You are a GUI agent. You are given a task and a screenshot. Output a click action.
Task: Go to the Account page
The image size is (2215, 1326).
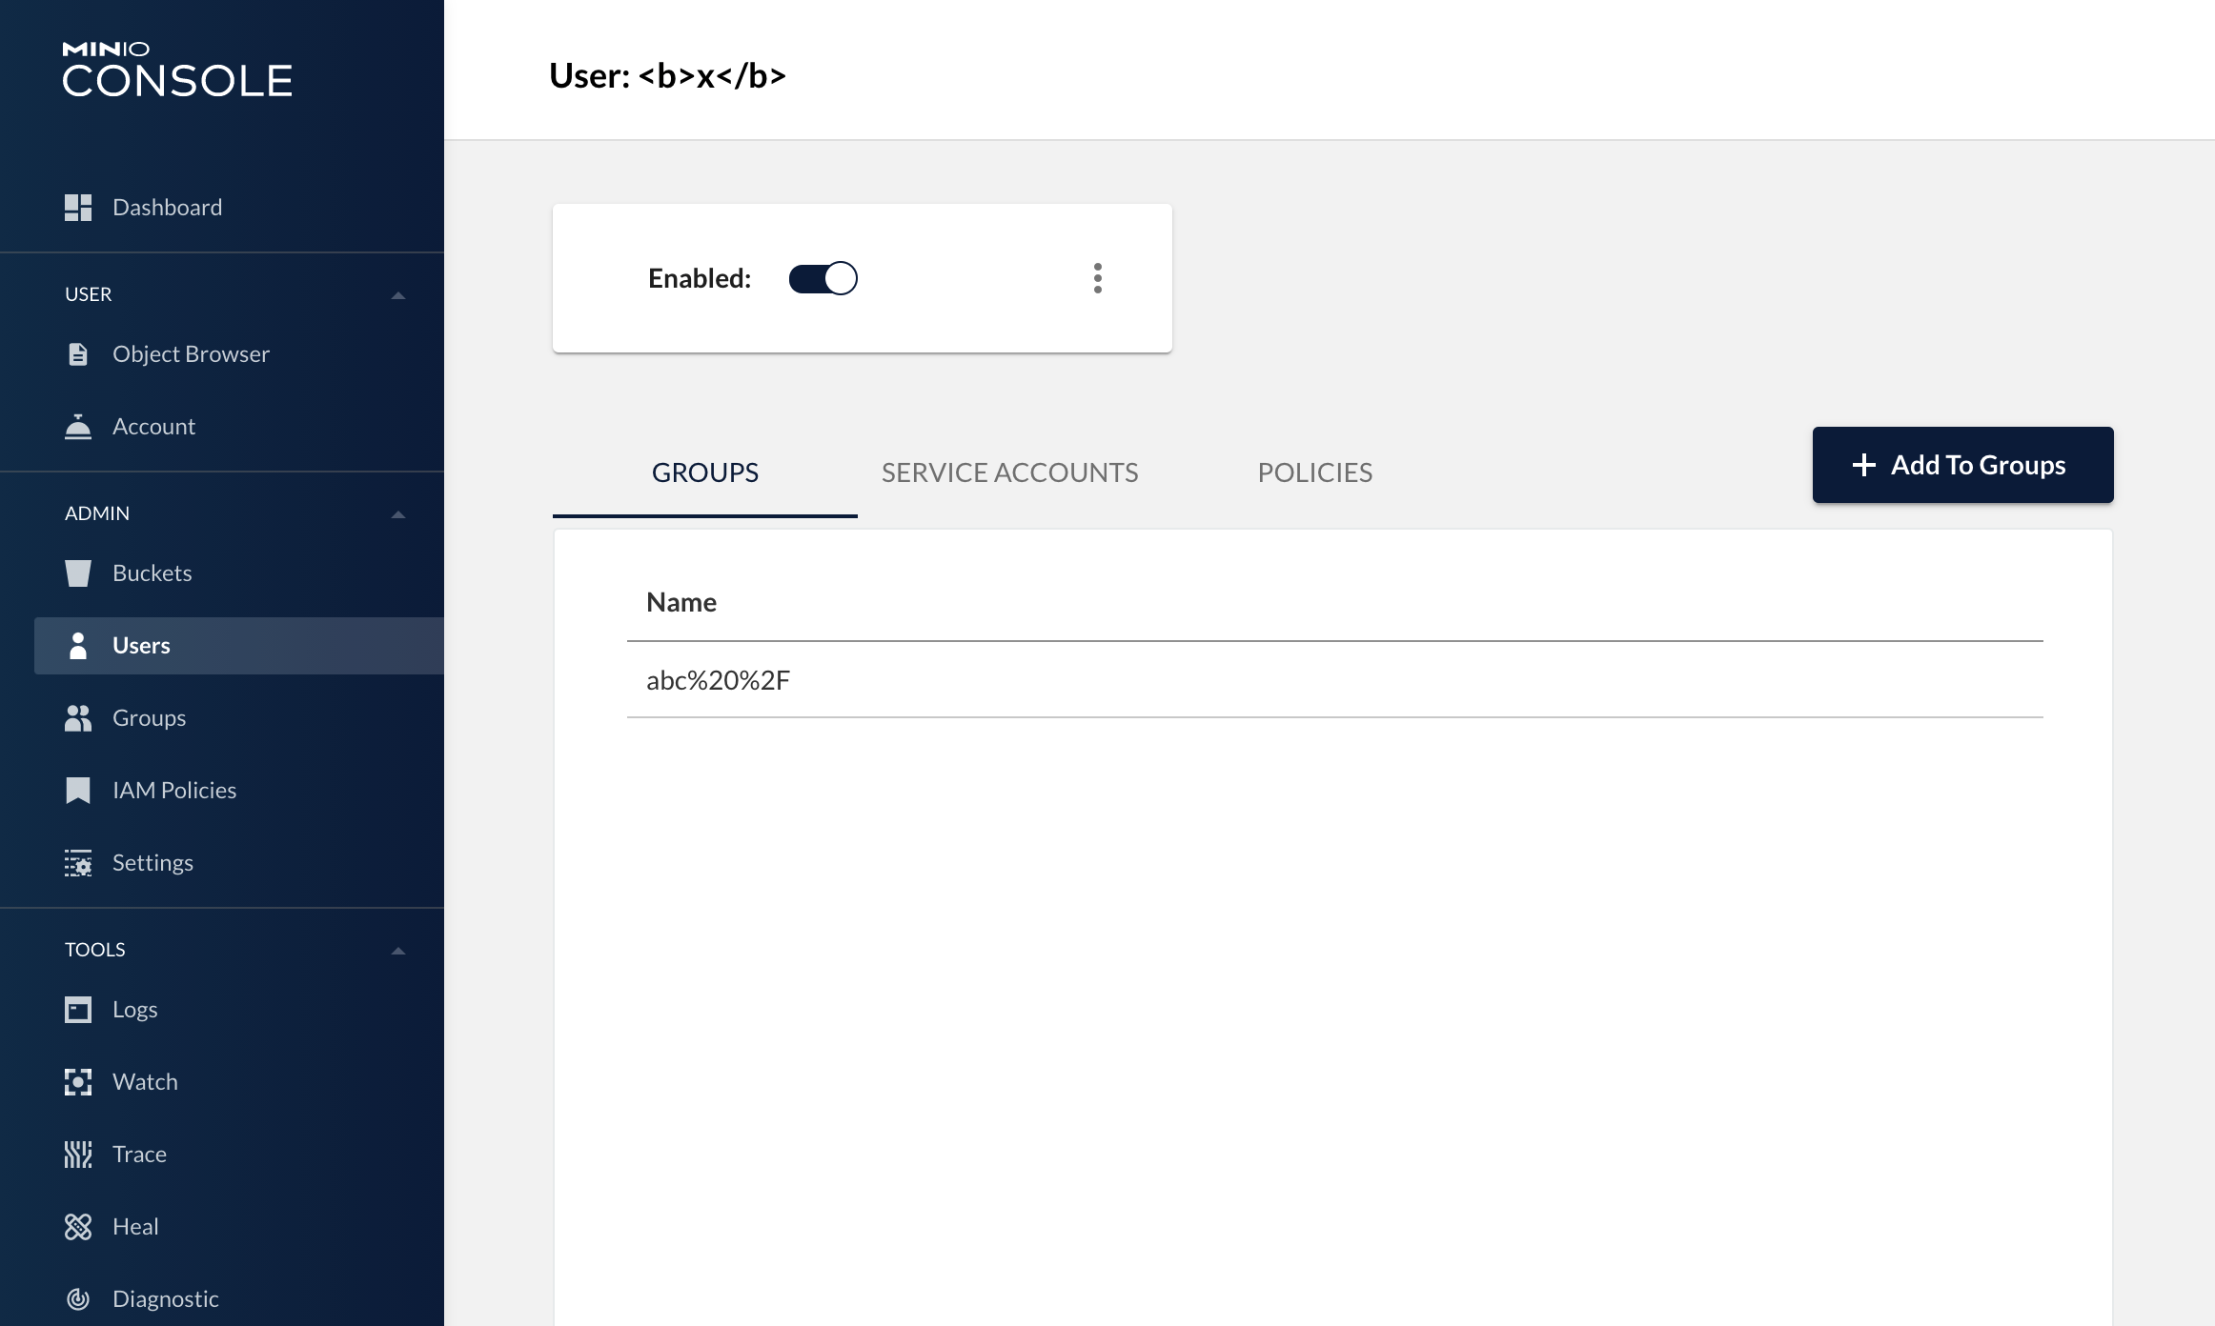238,427
